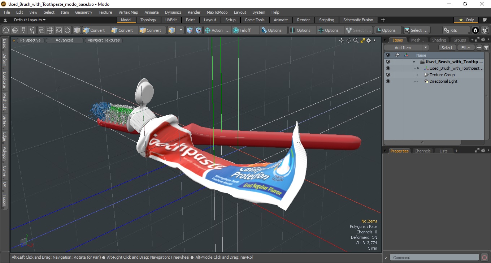Click the second shield-shaped icon in toolbar

tap(198, 30)
